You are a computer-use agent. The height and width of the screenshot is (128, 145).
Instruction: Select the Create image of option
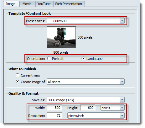(x=18, y=82)
